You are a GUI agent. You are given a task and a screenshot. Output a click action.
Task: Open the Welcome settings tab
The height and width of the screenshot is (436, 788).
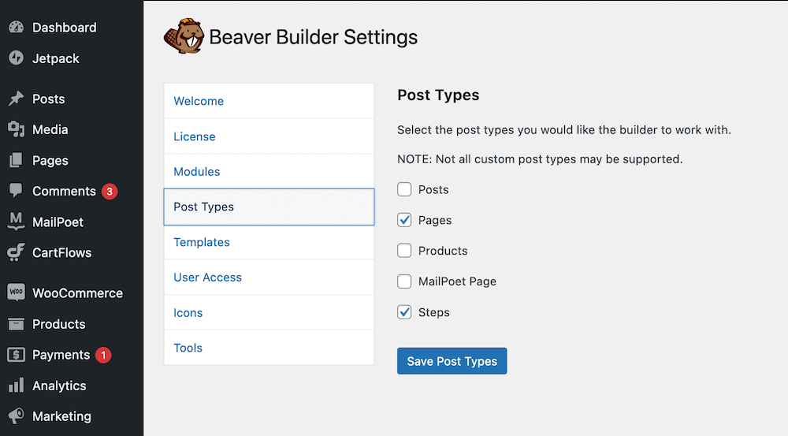269,101
